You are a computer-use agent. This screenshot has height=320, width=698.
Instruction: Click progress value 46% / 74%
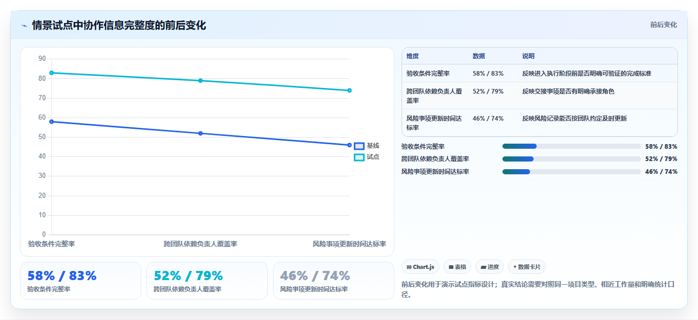click(661, 172)
